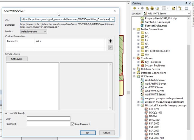This screenshot has width=194, height=140.
Task: Select the DRG24 layer
Action: (153, 116)
